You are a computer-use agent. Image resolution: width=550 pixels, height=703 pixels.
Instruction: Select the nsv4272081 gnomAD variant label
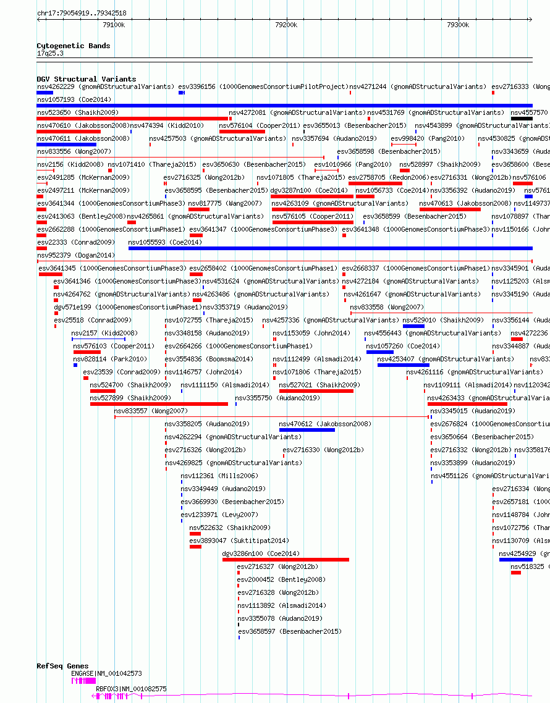tap(297, 112)
